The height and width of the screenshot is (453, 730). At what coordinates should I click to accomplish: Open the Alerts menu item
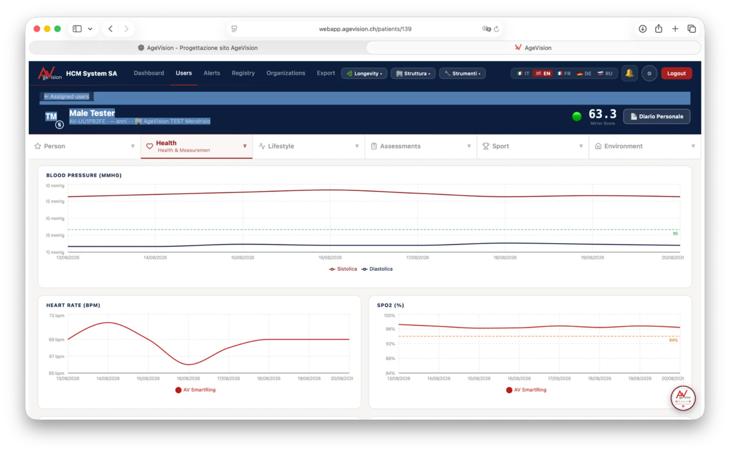pyautogui.click(x=212, y=73)
